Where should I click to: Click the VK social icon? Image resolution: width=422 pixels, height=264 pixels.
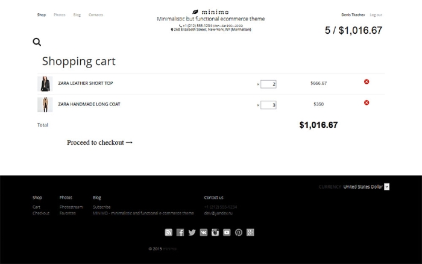coord(204,233)
